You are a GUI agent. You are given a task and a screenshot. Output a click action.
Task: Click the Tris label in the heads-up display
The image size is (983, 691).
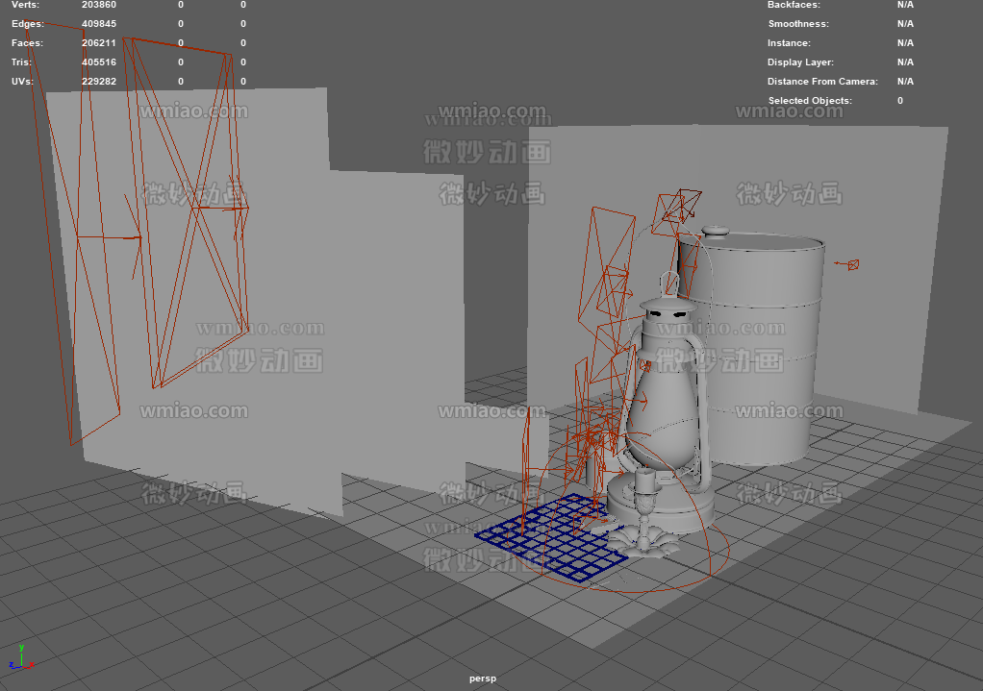(21, 62)
